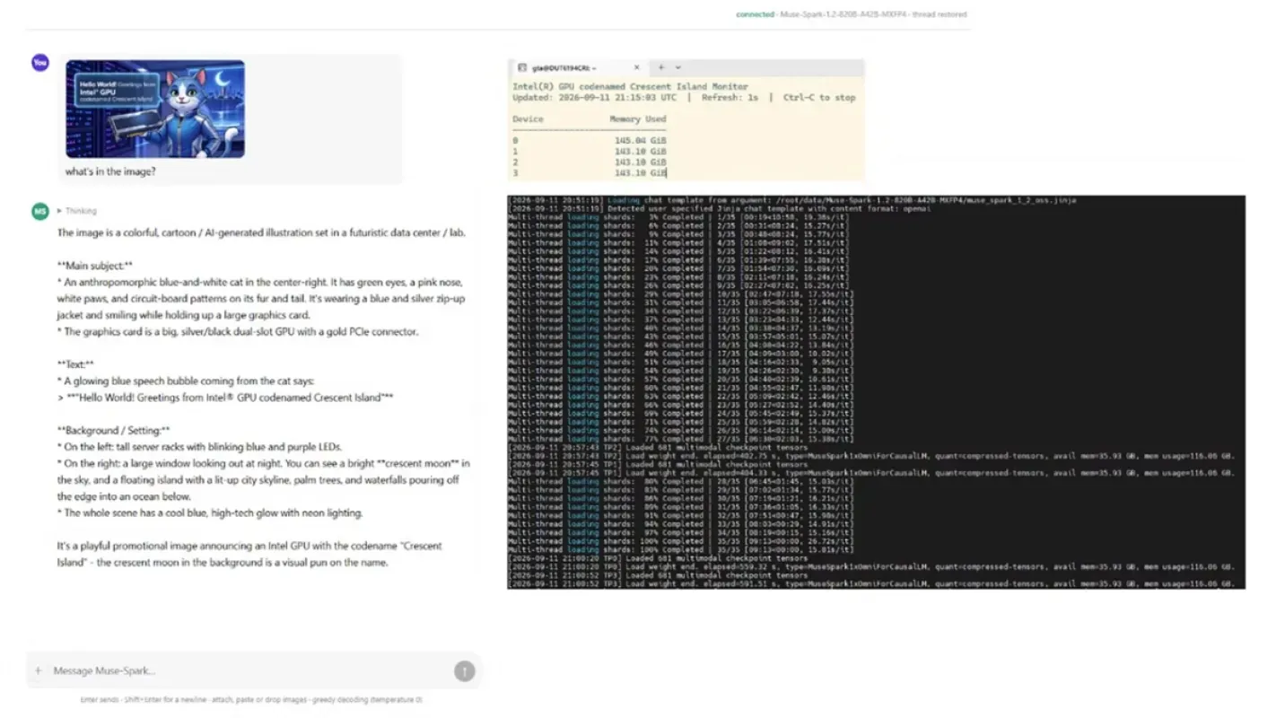Click the 'Refresh: 1s' text in terminal
The width and height of the screenshot is (1276, 718).
[x=731, y=98]
